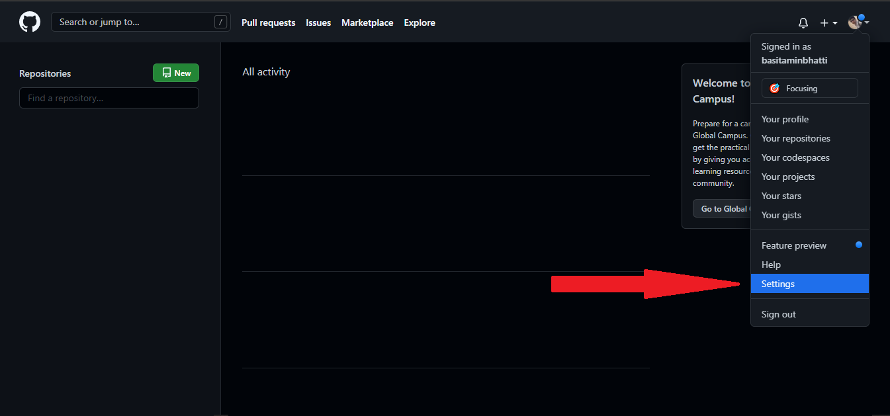The image size is (890, 416).
Task: Click the repository icon on the New button
Action: click(167, 73)
